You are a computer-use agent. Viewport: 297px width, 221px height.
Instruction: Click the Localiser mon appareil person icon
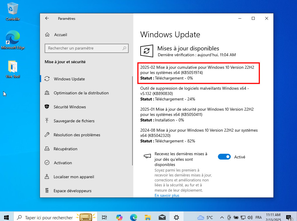47,176
